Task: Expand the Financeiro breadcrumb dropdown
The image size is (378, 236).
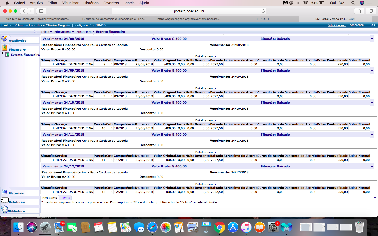Action: [x=85, y=32]
